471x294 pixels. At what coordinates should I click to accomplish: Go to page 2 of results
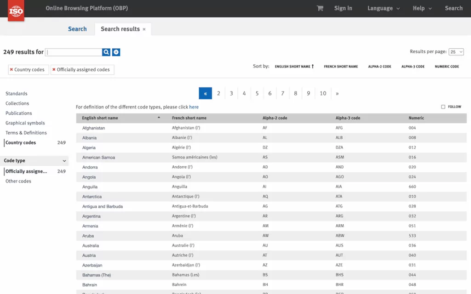tap(218, 93)
